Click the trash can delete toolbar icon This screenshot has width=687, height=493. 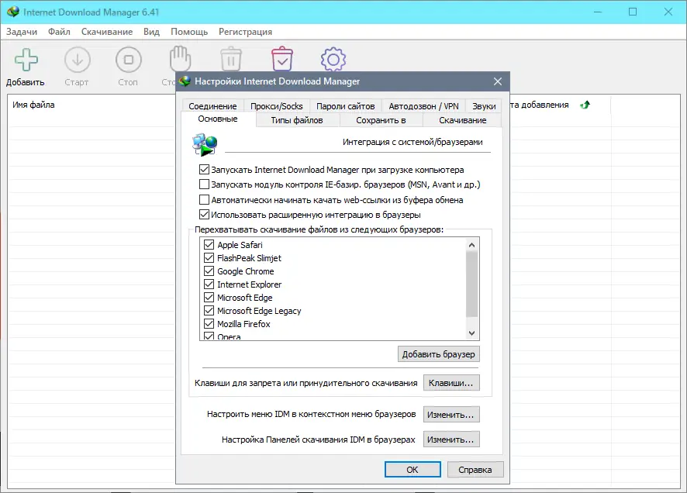231,59
